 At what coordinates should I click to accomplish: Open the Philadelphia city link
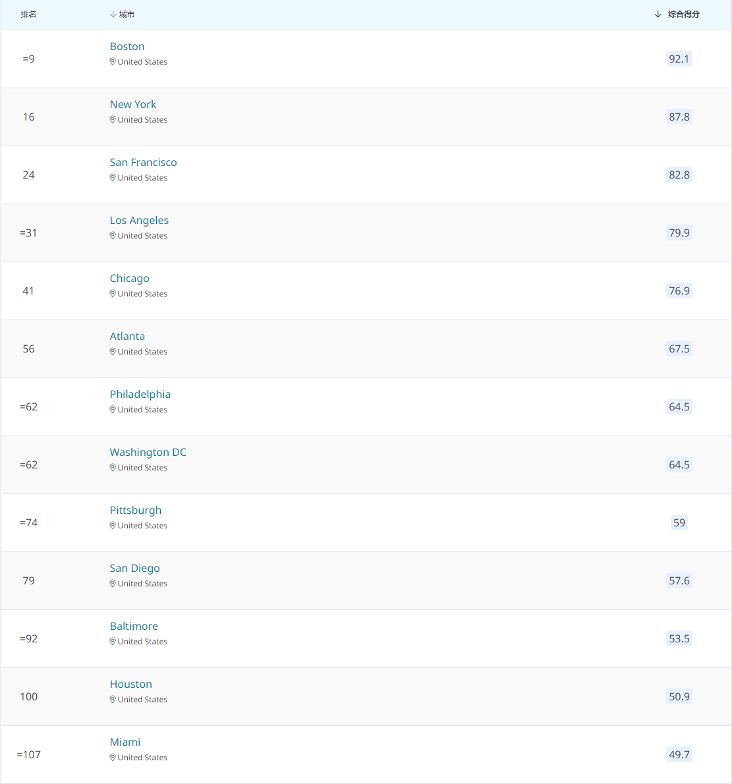[x=140, y=395]
